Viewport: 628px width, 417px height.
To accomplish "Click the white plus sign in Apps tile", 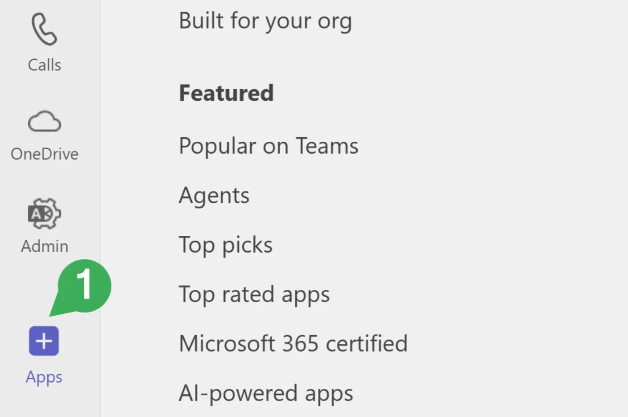I will pyautogui.click(x=44, y=341).
